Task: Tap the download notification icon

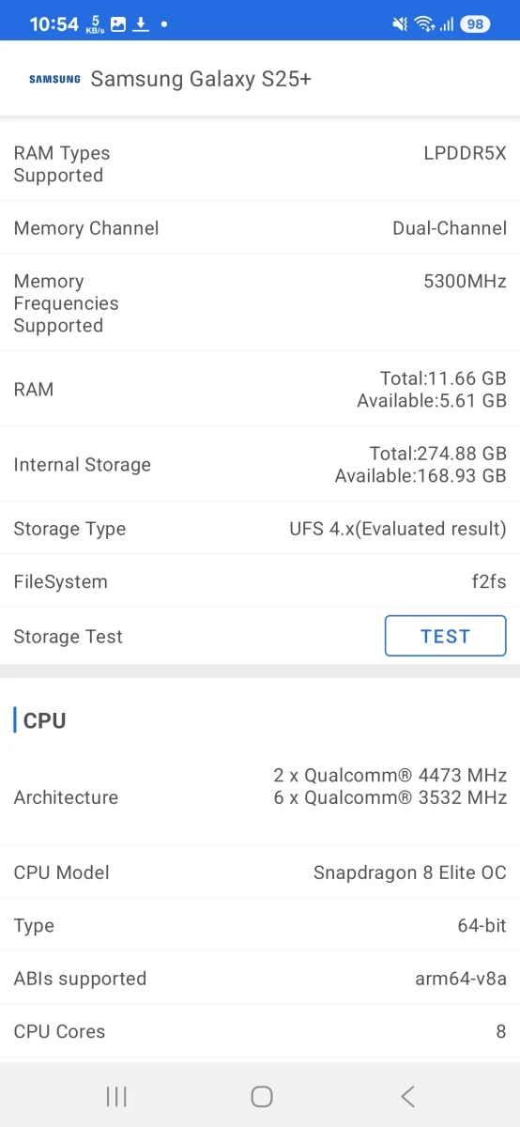Action: [x=141, y=24]
